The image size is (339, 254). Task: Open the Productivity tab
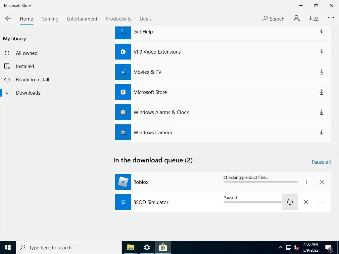pyautogui.click(x=119, y=19)
